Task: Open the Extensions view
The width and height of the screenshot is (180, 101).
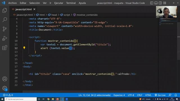Action: pos(4,48)
